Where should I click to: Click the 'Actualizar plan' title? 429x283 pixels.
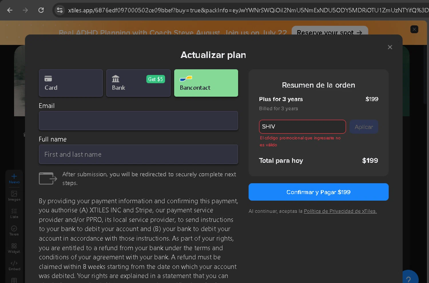[x=213, y=55]
